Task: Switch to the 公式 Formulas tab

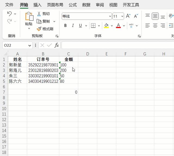Action: pos(73,5)
